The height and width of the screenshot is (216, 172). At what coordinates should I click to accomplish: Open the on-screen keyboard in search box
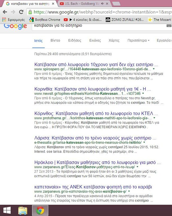pyautogui.click(x=169, y=26)
